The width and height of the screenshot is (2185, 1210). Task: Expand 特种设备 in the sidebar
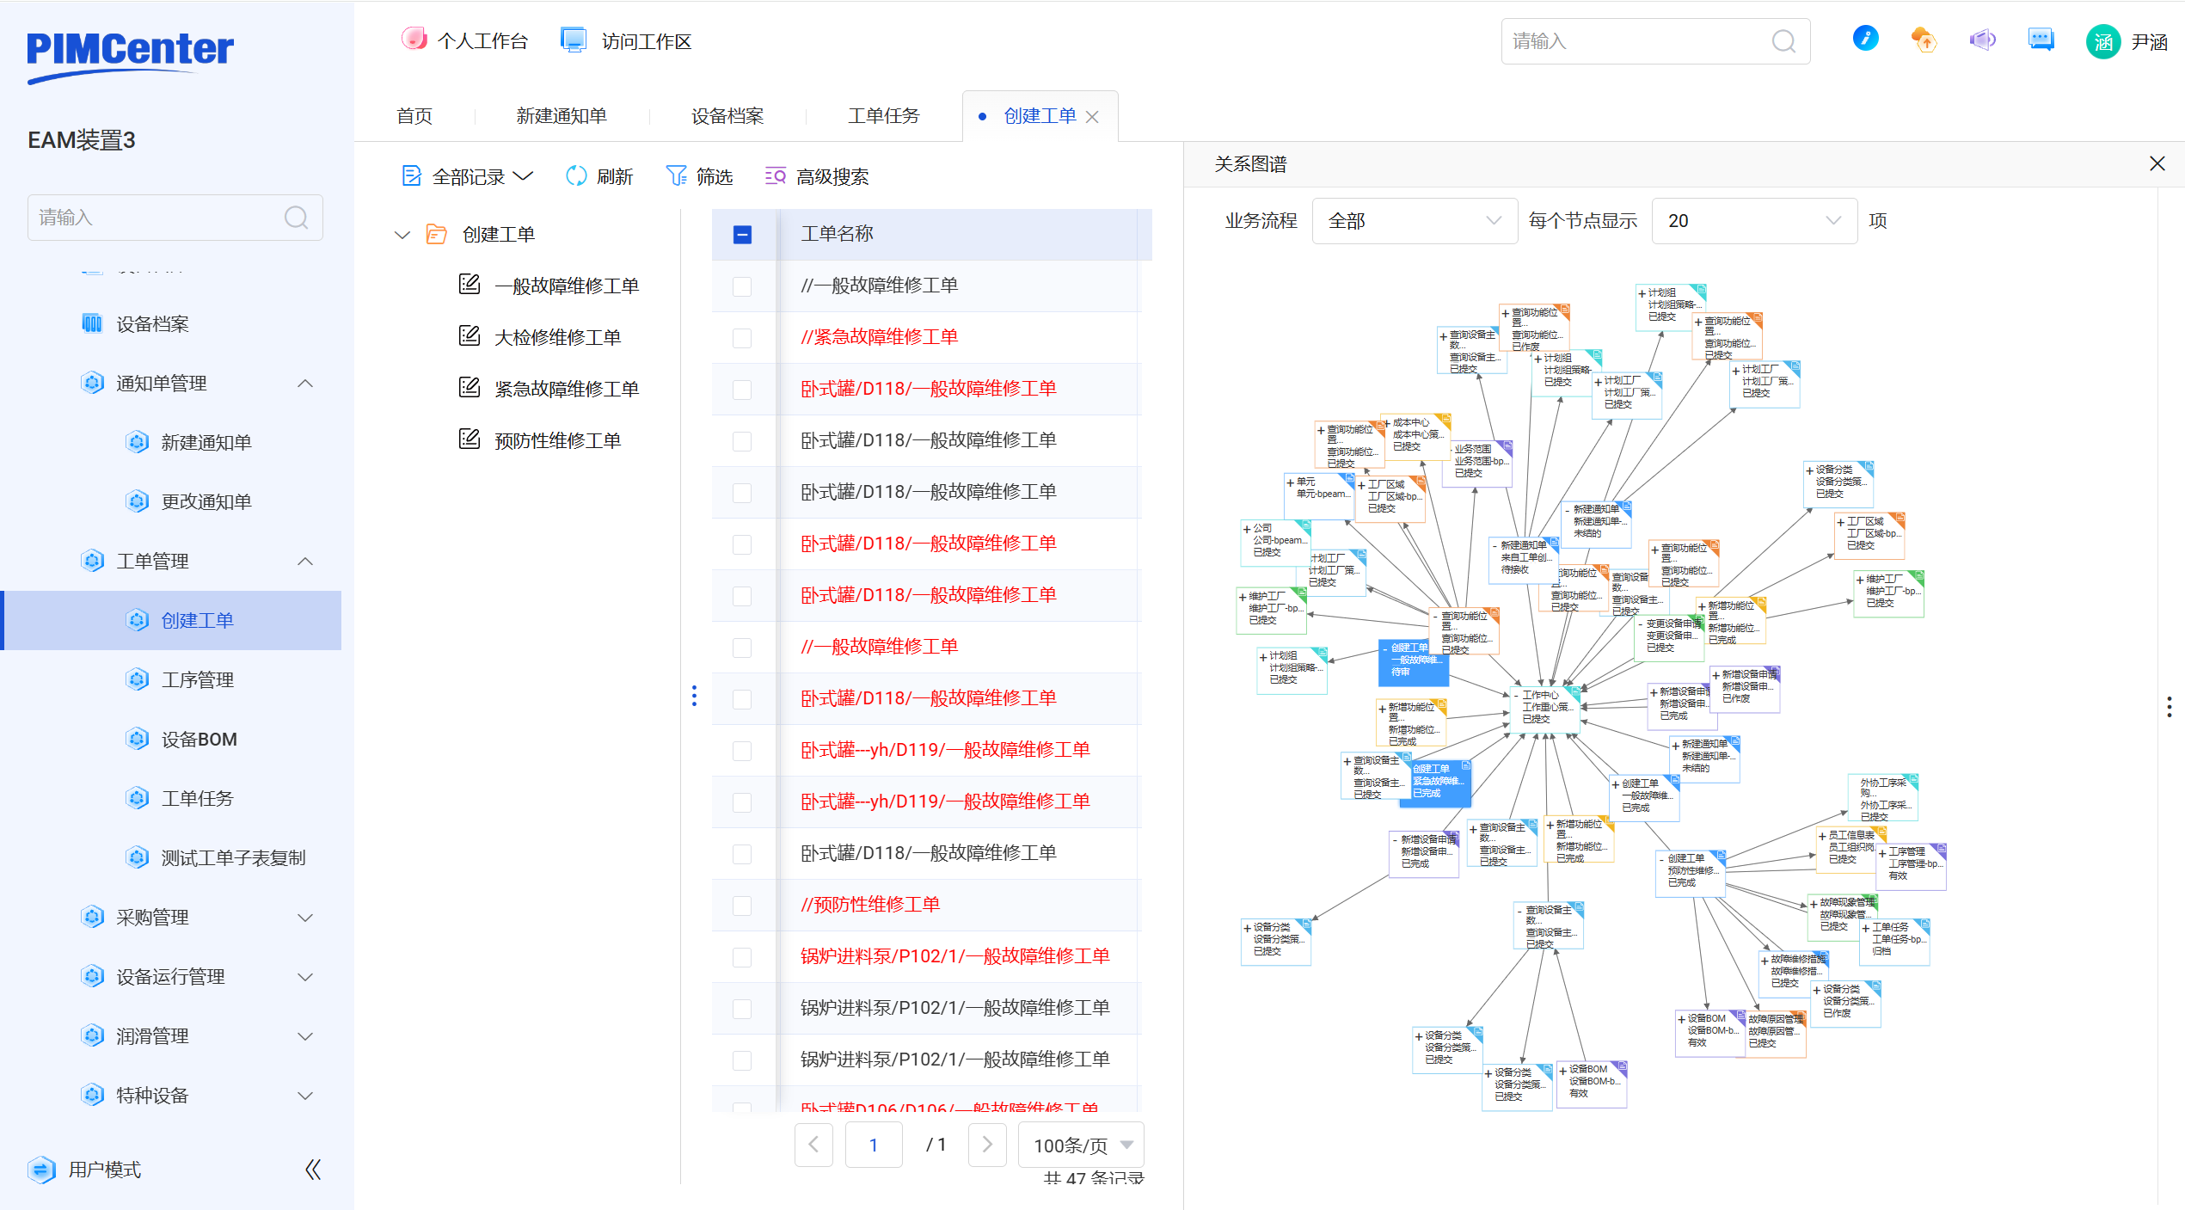click(x=305, y=1095)
